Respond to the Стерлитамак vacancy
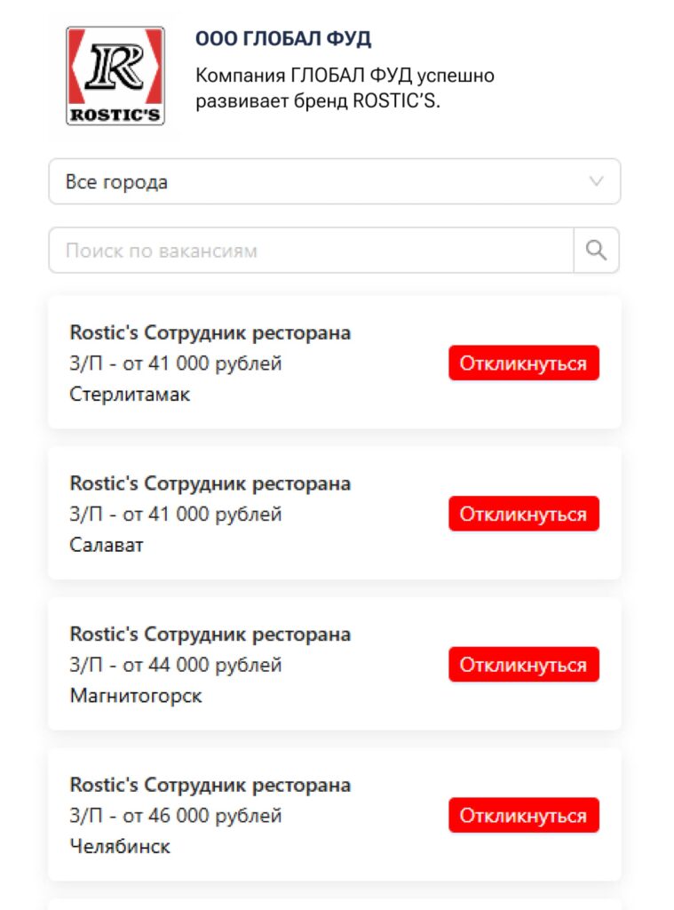The width and height of the screenshot is (674, 910). pos(524,363)
